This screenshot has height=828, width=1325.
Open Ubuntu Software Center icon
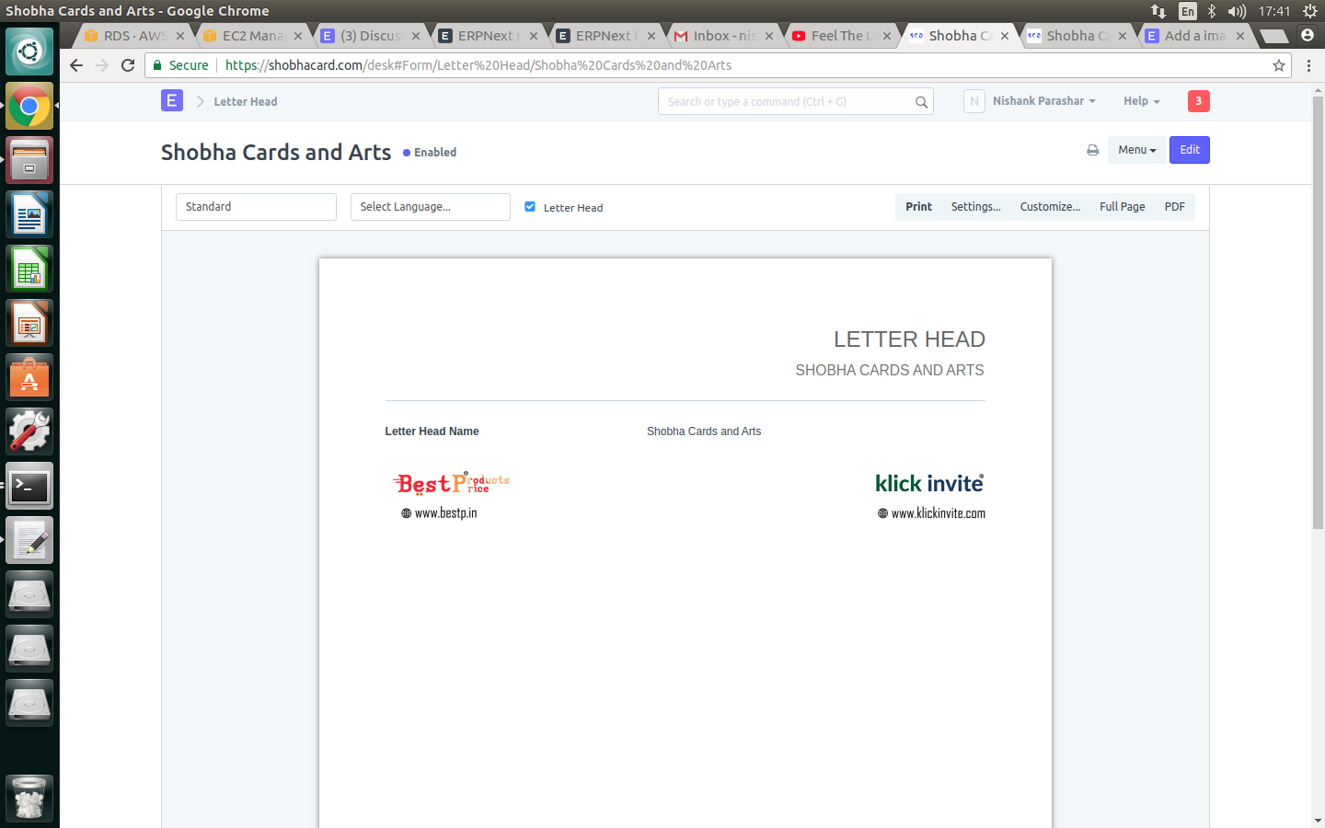coord(29,377)
